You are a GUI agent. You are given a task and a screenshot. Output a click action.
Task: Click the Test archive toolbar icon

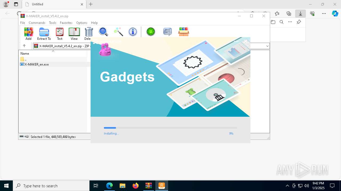(60, 34)
